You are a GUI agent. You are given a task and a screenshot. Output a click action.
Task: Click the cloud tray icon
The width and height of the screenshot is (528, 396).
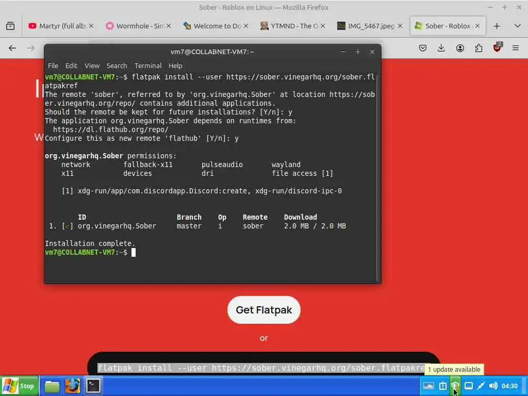click(x=428, y=386)
